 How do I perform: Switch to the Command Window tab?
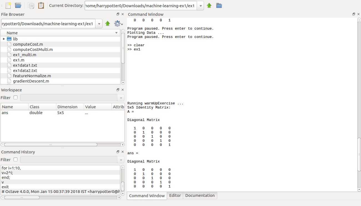click(147, 196)
